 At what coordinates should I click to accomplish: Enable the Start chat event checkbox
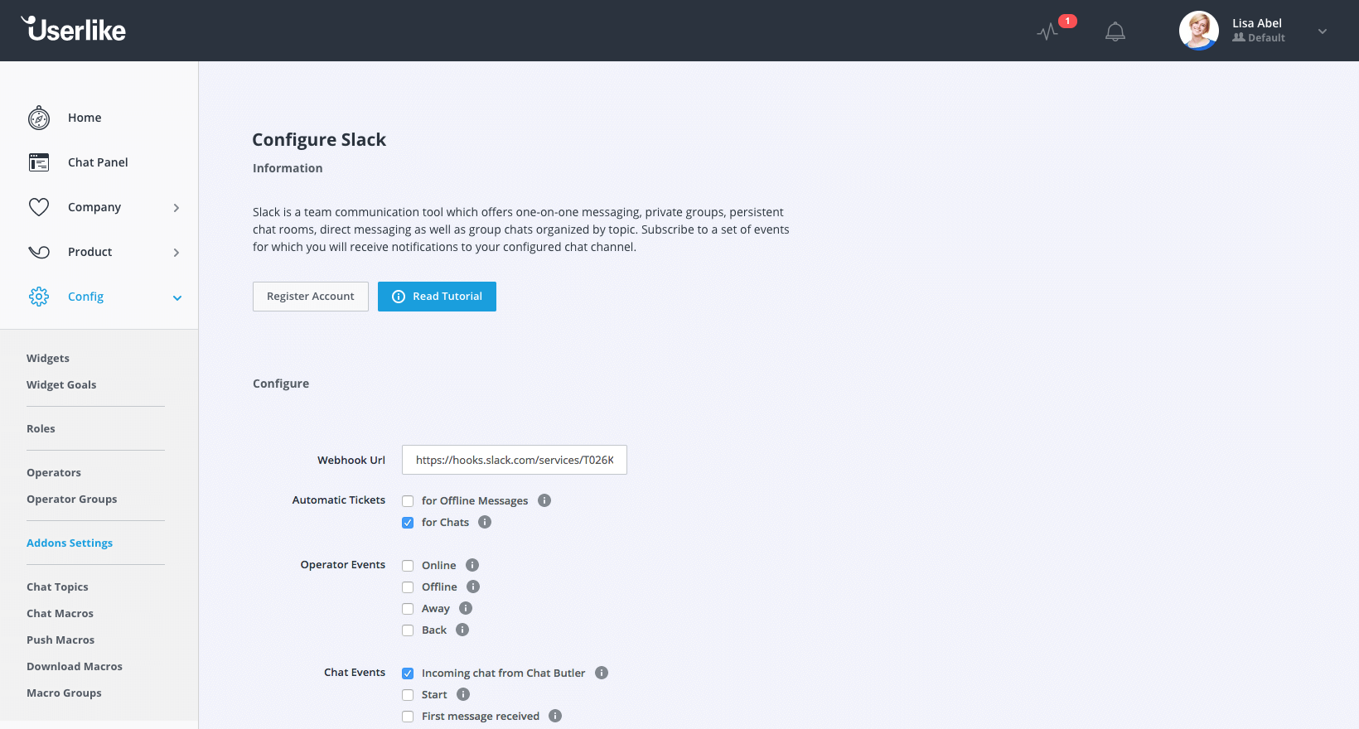(x=408, y=695)
